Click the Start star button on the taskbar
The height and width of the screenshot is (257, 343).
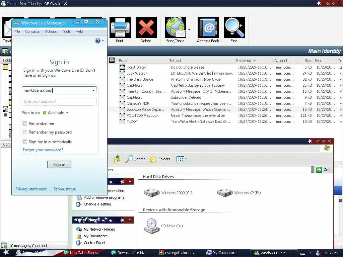tap(6, 252)
